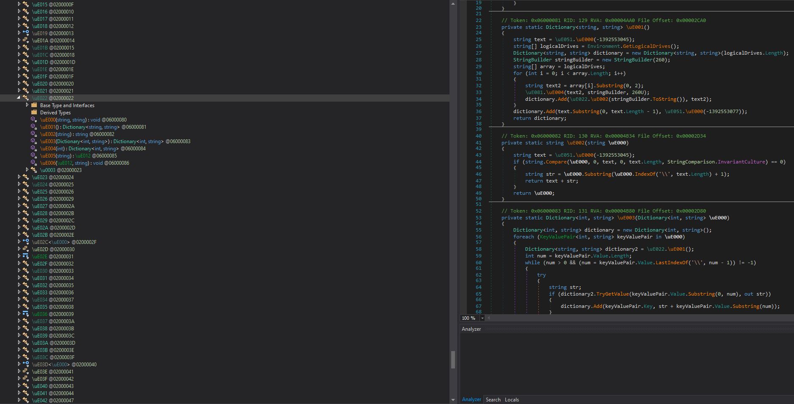Click the Base Type and Interfaces folder icon

point(34,105)
